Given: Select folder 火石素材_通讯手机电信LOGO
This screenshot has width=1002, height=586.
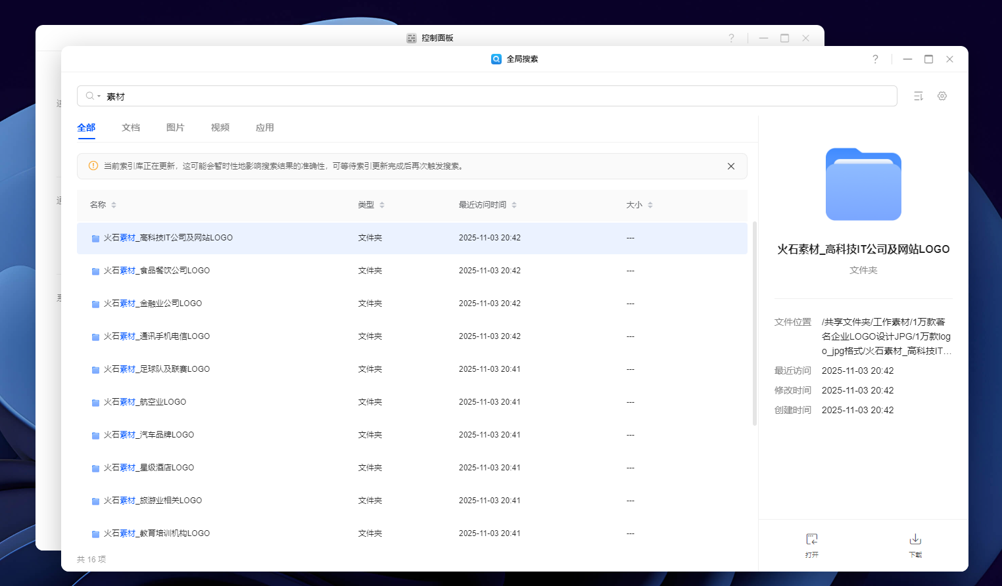Looking at the screenshot, I should (x=412, y=336).
